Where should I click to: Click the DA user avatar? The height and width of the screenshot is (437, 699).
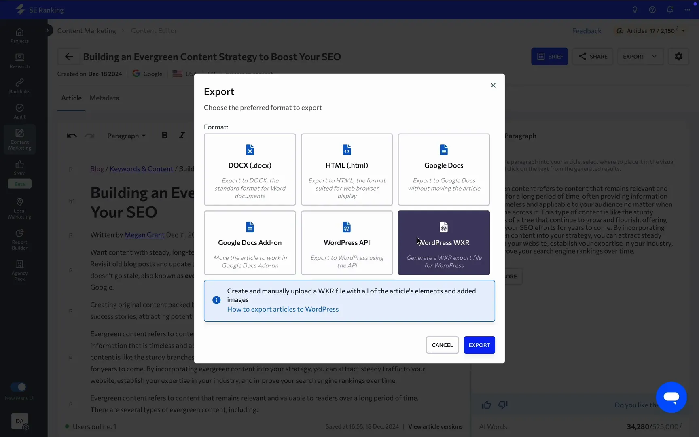[x=19, y=421]
